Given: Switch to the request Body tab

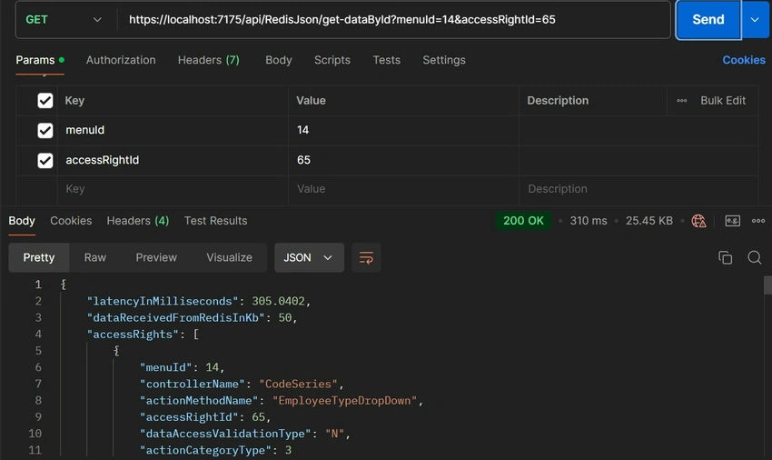Looking at the screenshot, I should click(x=279, y=60).
